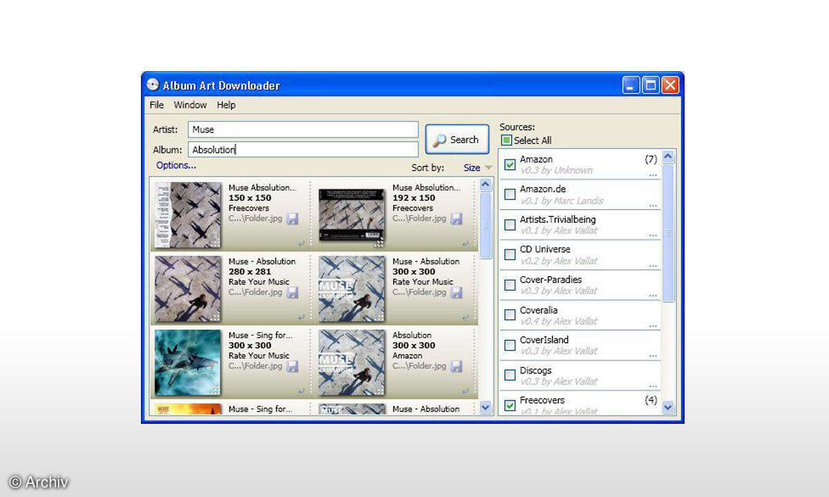
Task: Click results list scrollbar up arrow
Action: pyautogui.click(x=485, y=184)
